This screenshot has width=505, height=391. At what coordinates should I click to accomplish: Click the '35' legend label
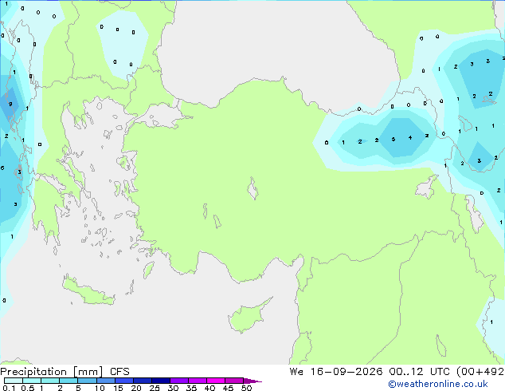coord(191,388)
